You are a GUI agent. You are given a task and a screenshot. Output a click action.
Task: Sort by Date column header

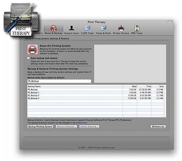tap(130, 87)
